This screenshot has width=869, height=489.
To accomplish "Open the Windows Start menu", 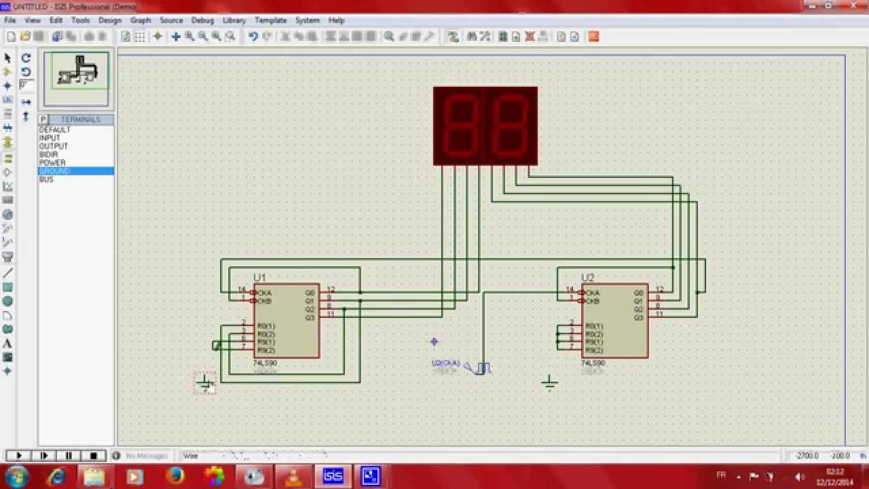I will click(x=16, y=476).
